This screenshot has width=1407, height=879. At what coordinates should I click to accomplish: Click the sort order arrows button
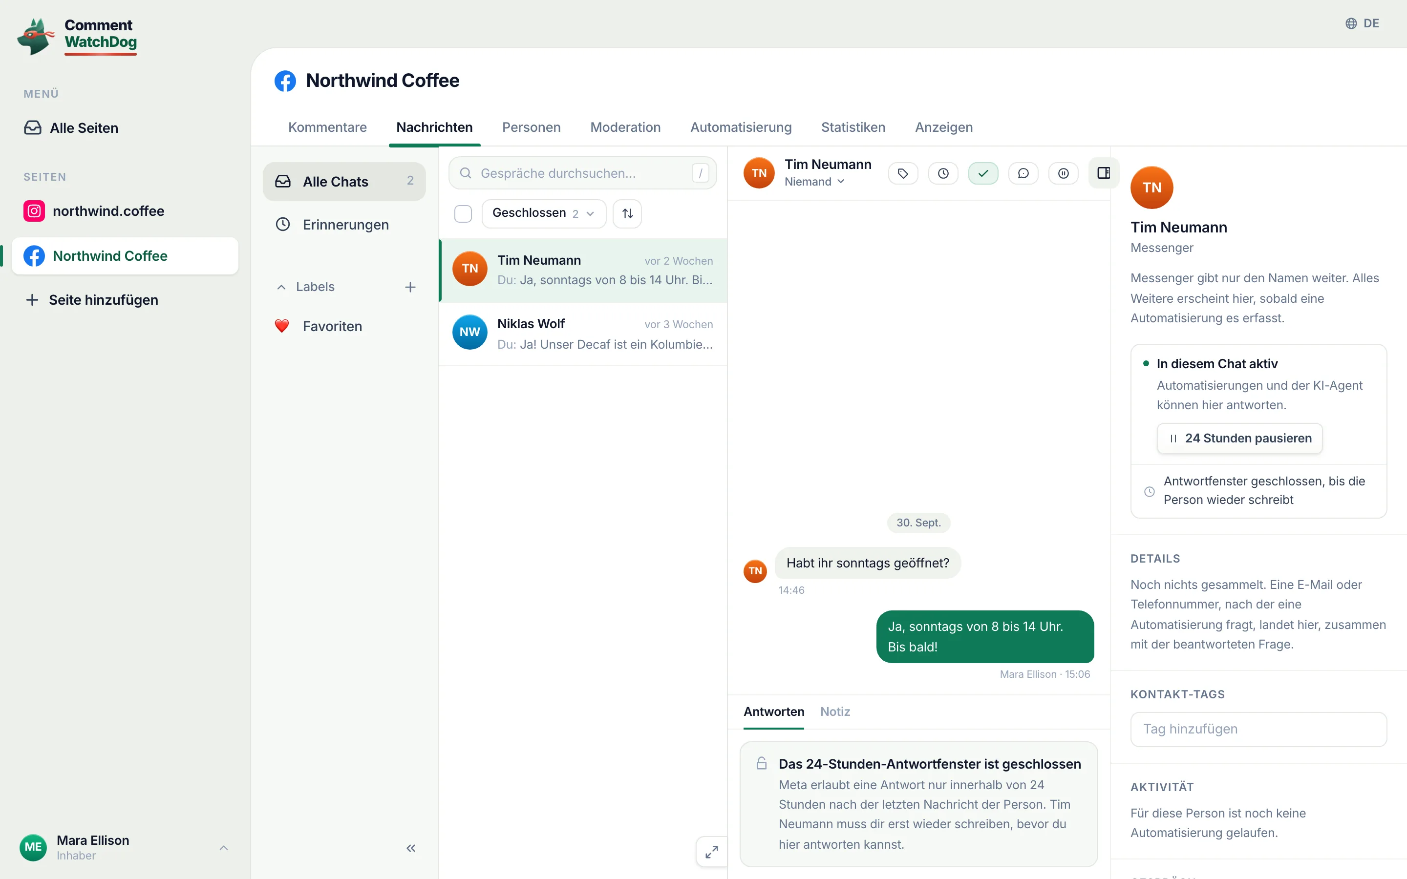(627, 213)
